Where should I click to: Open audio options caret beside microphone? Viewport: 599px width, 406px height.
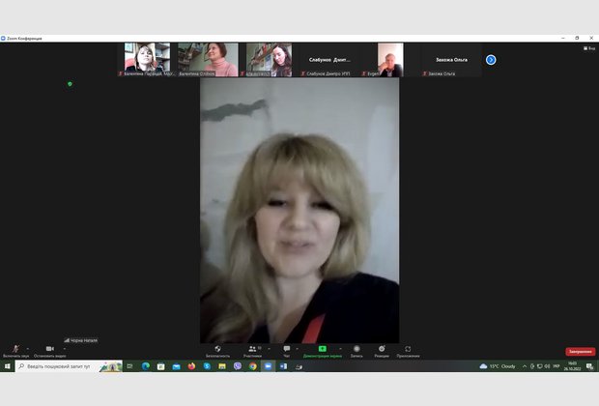(28, 349)
